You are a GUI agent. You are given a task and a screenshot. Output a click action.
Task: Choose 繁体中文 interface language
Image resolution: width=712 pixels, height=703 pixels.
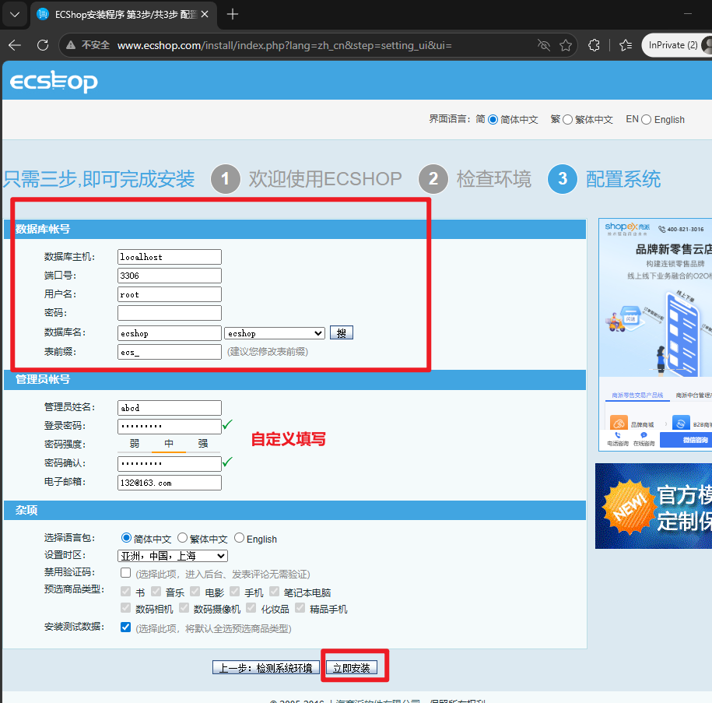567,120
